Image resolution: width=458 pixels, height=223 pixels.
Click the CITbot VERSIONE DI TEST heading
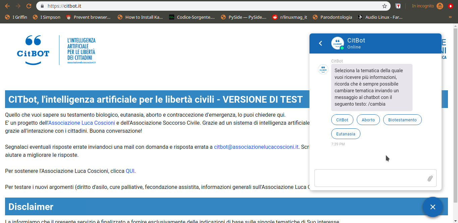click(156, 99)
